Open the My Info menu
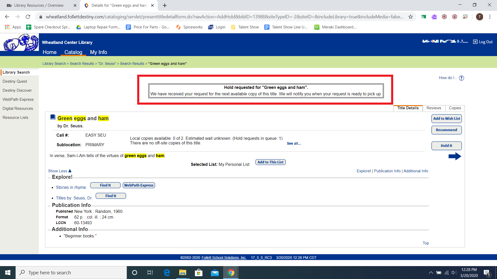The height and width of the screenshot is (279, 497). pos(98,52)
